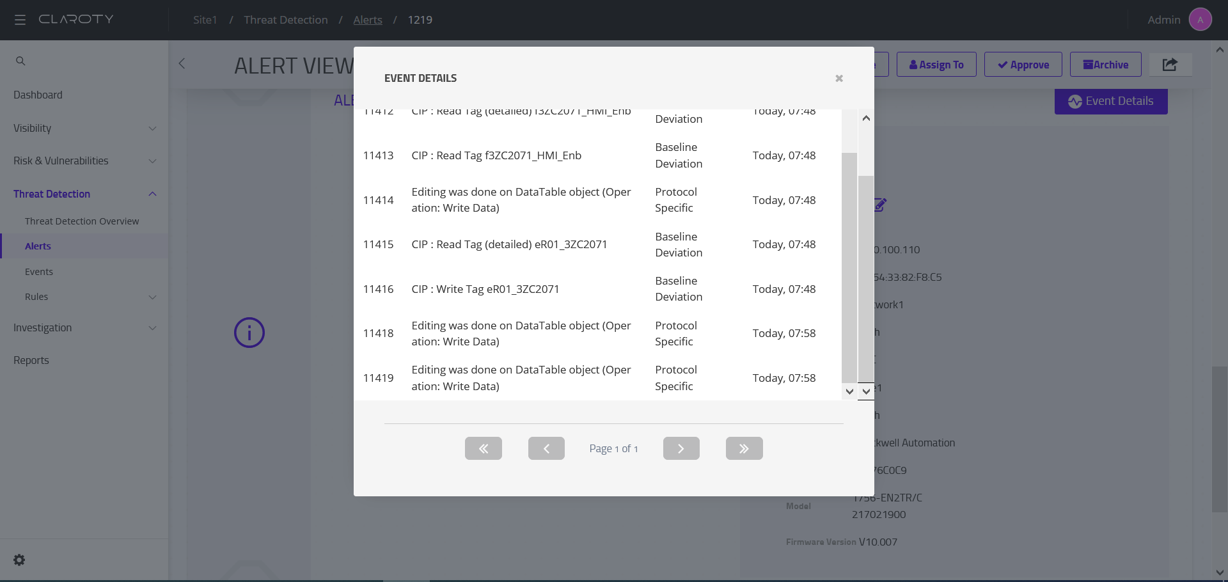
Task: Click page scrollbar down arrow
Action: 1220,572
